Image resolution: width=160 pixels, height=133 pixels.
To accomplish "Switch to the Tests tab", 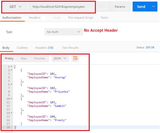I will tap(104, 18).
